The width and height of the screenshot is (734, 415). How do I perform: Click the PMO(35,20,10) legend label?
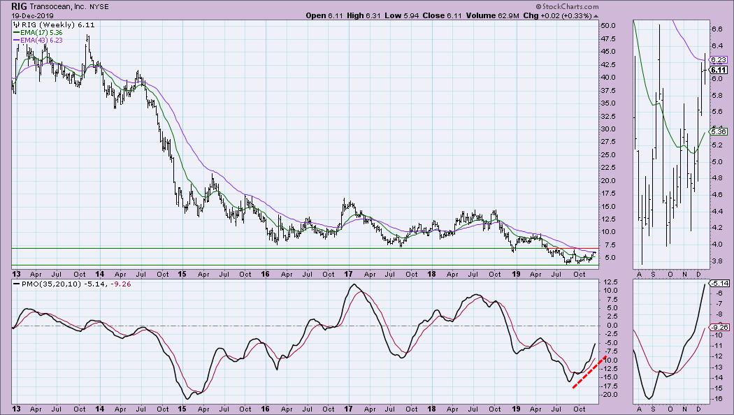pyautogui.click(x=51, y=284)
